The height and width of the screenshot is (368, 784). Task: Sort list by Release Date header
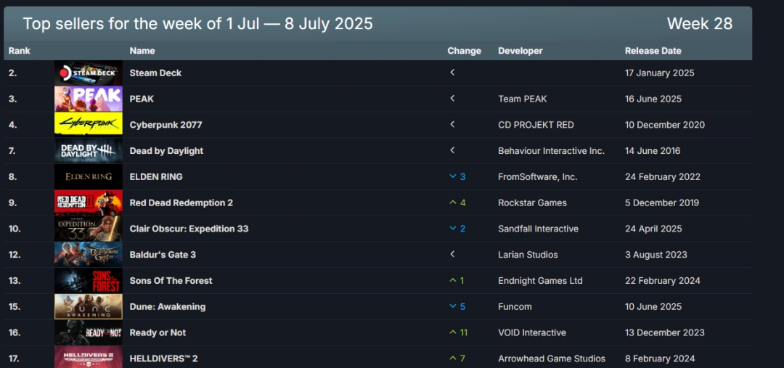click(653, 51)
